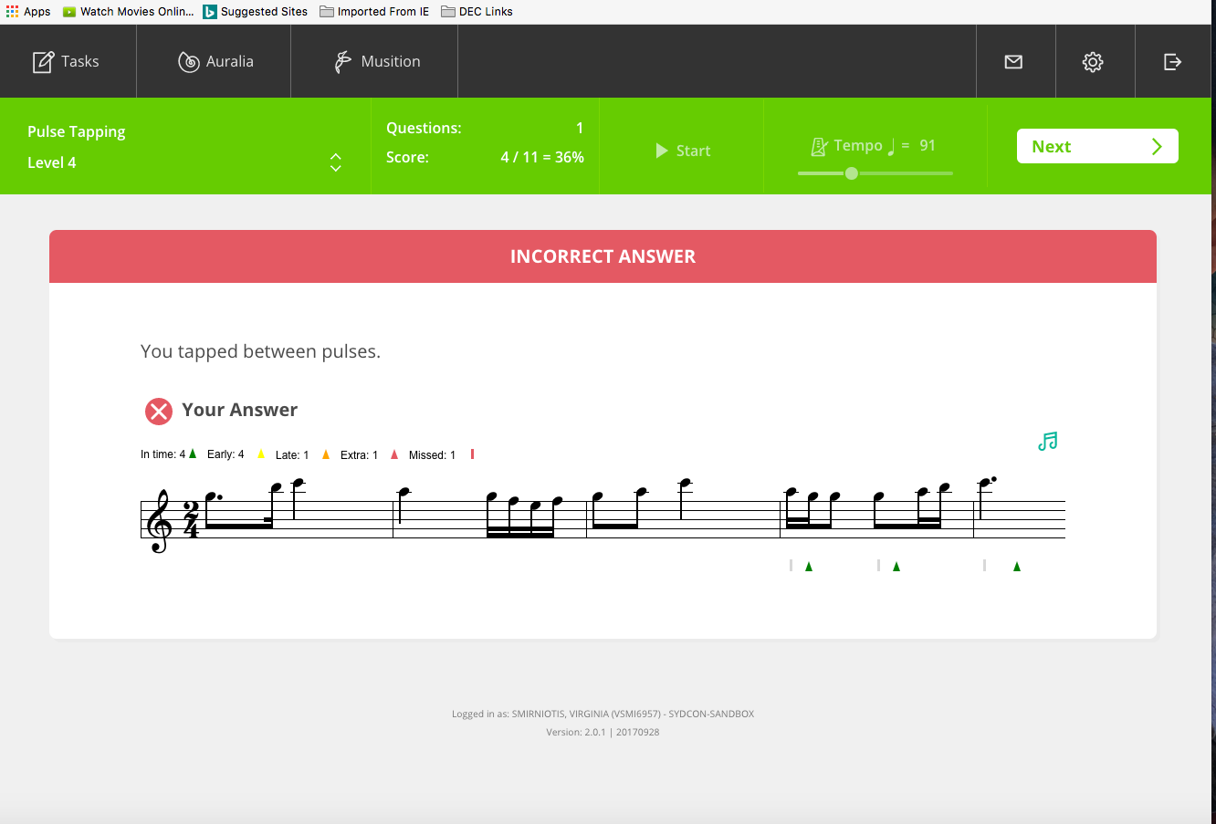Click the last green tap marker
The height and width of the screenshot is (824, 1216).
pos(1017,567)
